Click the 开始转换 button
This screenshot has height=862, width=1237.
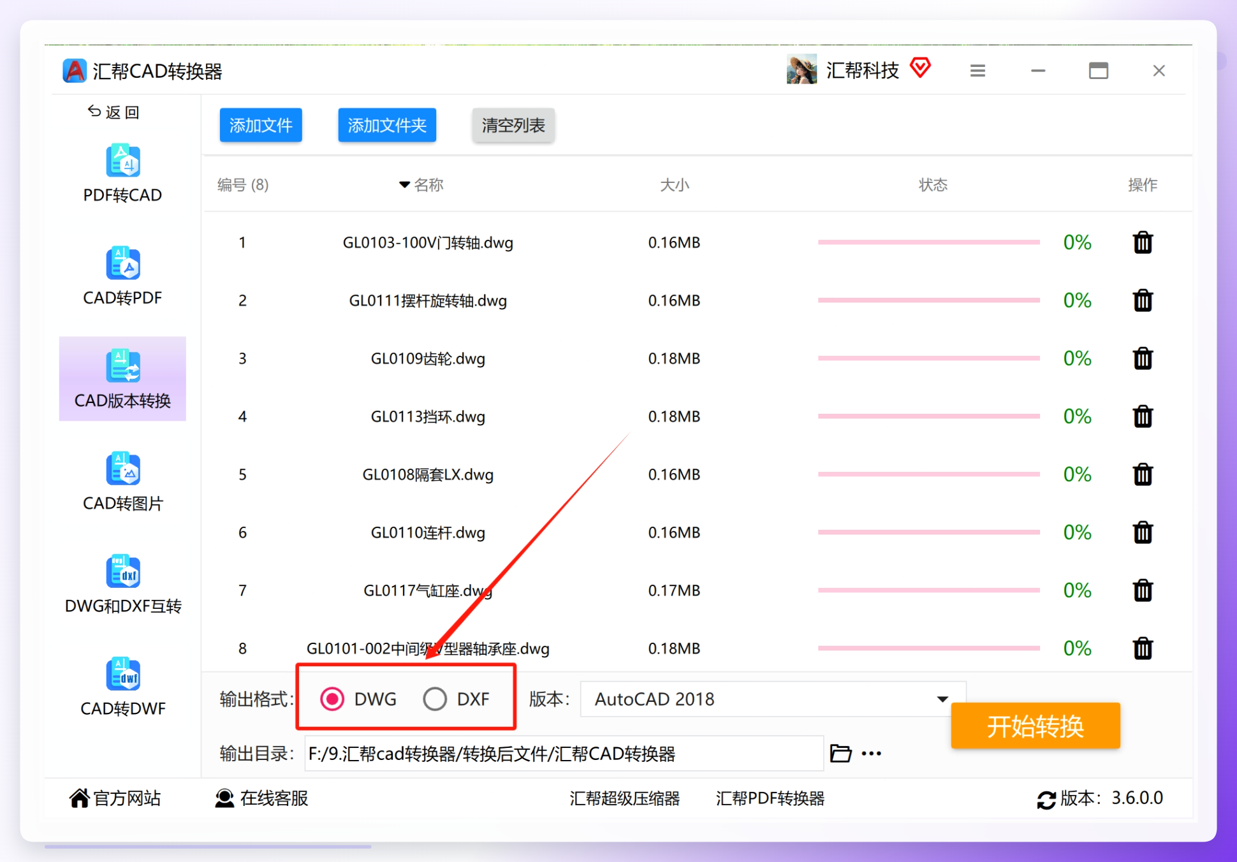[x=1036, y=726]
